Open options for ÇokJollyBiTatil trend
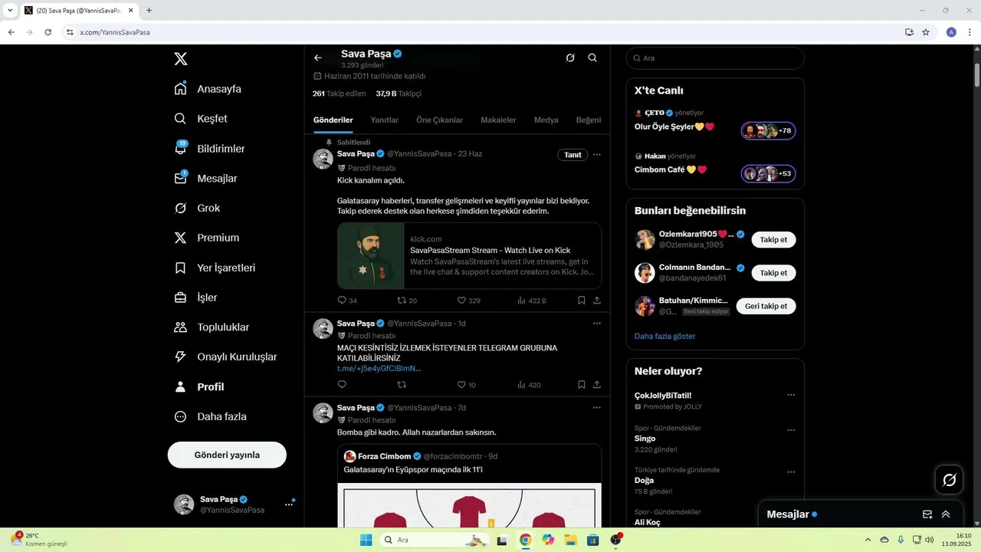The height and width of the screenshot is (552, 981). click(x=791, y=396)
